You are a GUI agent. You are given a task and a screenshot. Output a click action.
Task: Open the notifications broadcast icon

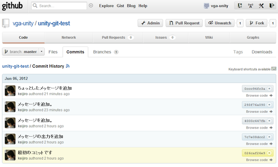250,6
